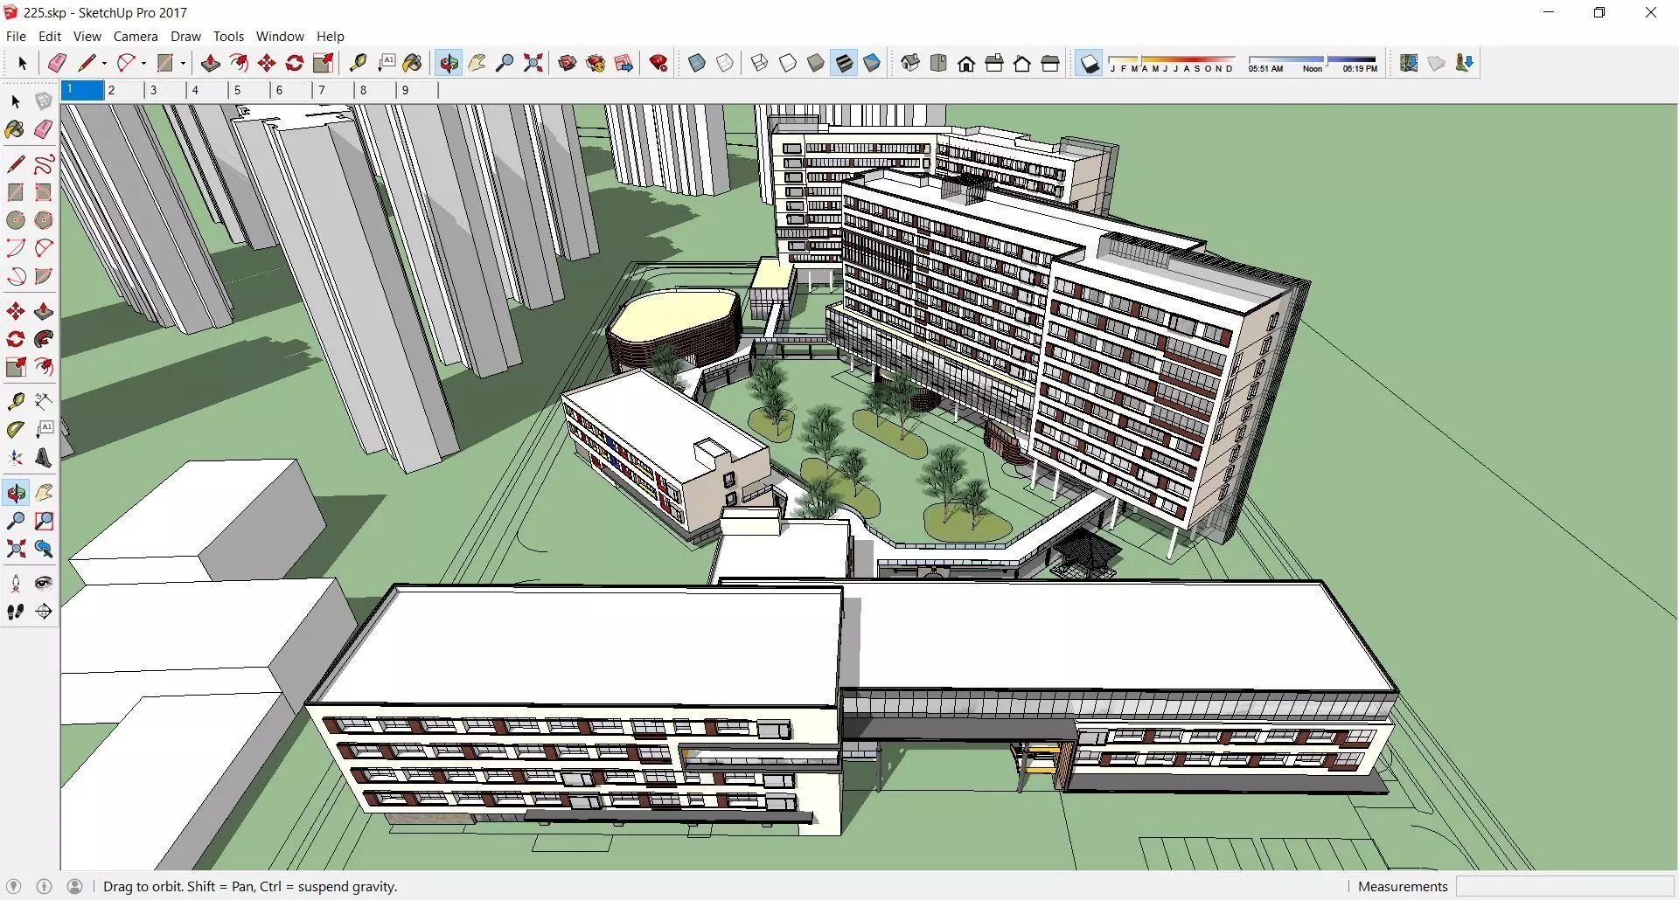Open the Edit menu
Image resolution: width=1679 pixels, height=900 pixels.
pos(50,37)
